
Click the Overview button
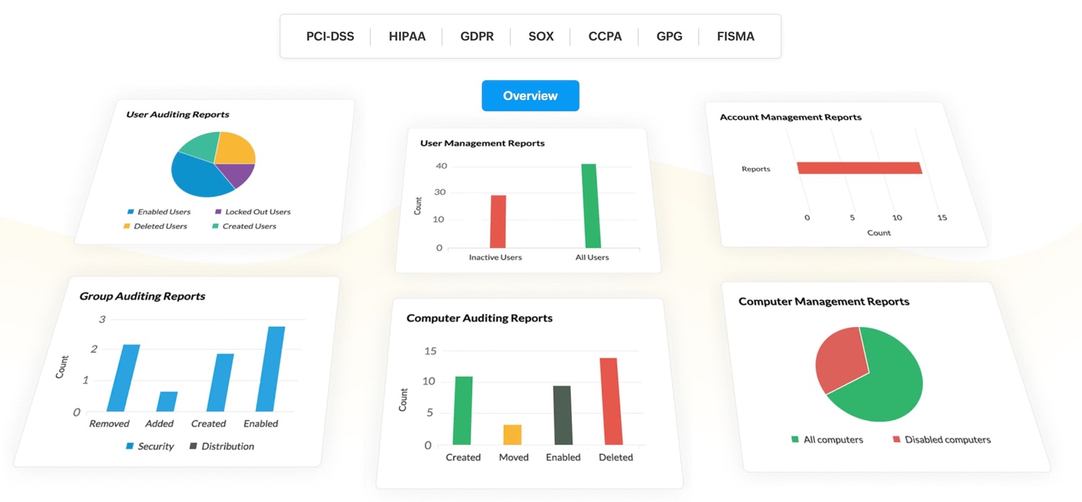[530, 95]
